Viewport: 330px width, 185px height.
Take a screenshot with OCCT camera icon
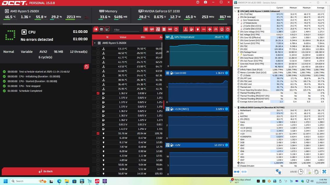pyautogui.click(x=205, y=2)
